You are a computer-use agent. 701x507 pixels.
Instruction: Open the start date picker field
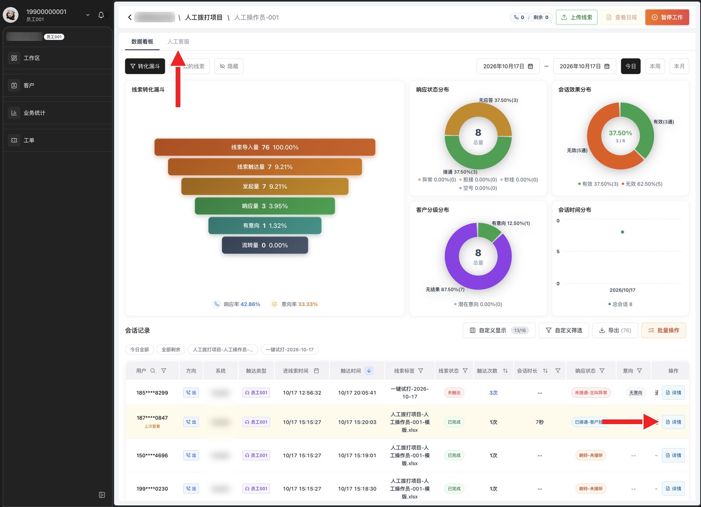pos(508,66)
